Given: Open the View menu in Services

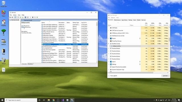Looking at the screenshot, I should (x=19, y=15).
